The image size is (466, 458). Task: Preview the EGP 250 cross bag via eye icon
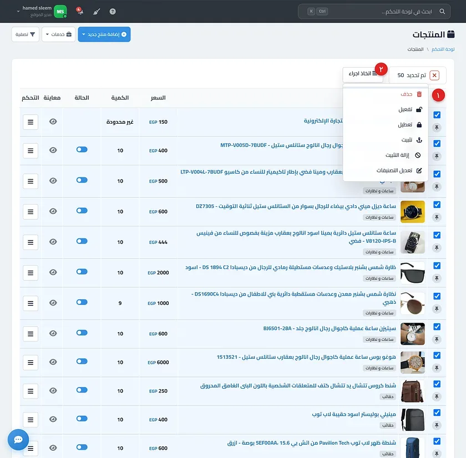53,390
